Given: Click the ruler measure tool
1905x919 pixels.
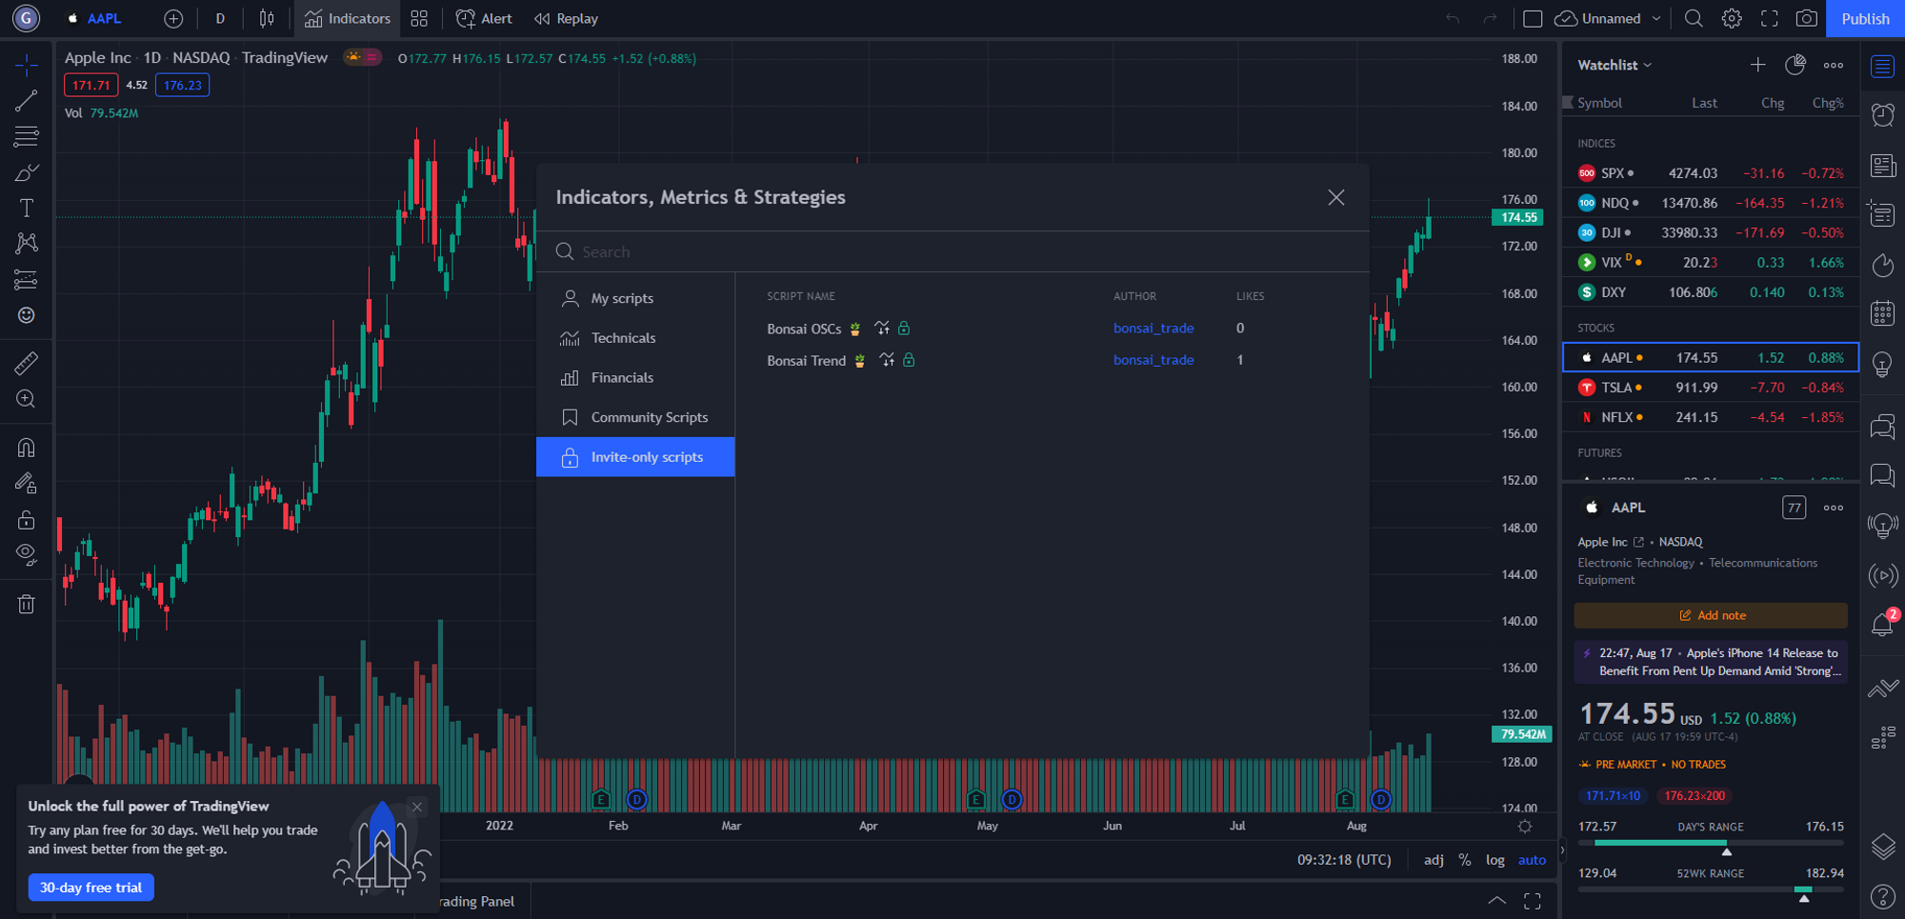Looking at the screenshot, I should coord(26,363).
